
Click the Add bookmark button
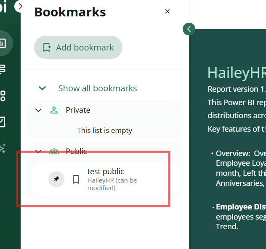pyautogui.click(x=78, y=47)
